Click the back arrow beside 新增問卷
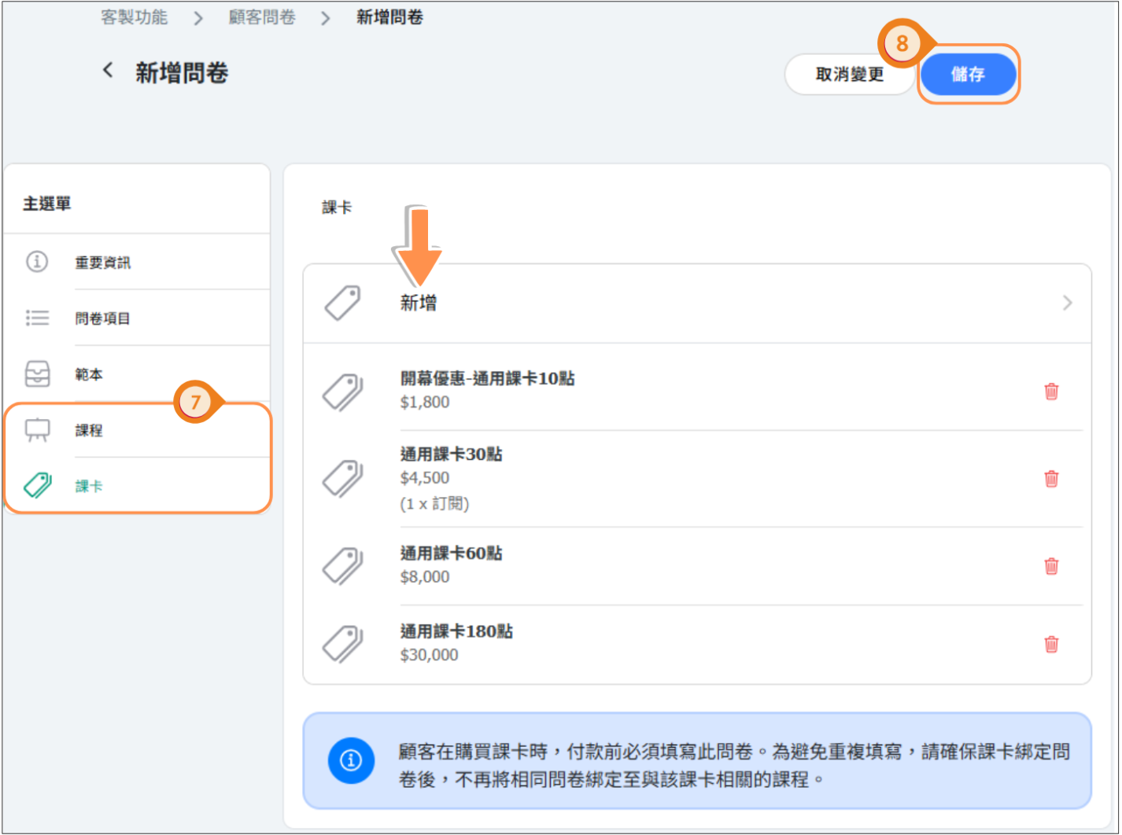 [x=108, y=72]
